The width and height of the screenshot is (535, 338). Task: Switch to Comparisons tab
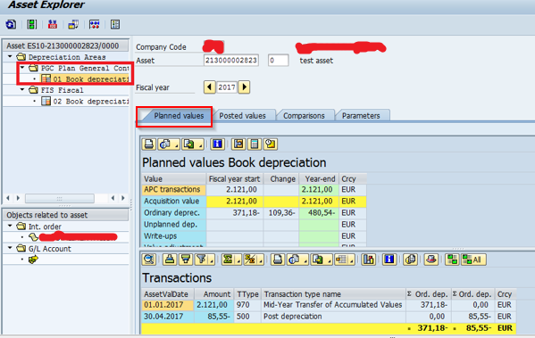[x=304, y=116]
